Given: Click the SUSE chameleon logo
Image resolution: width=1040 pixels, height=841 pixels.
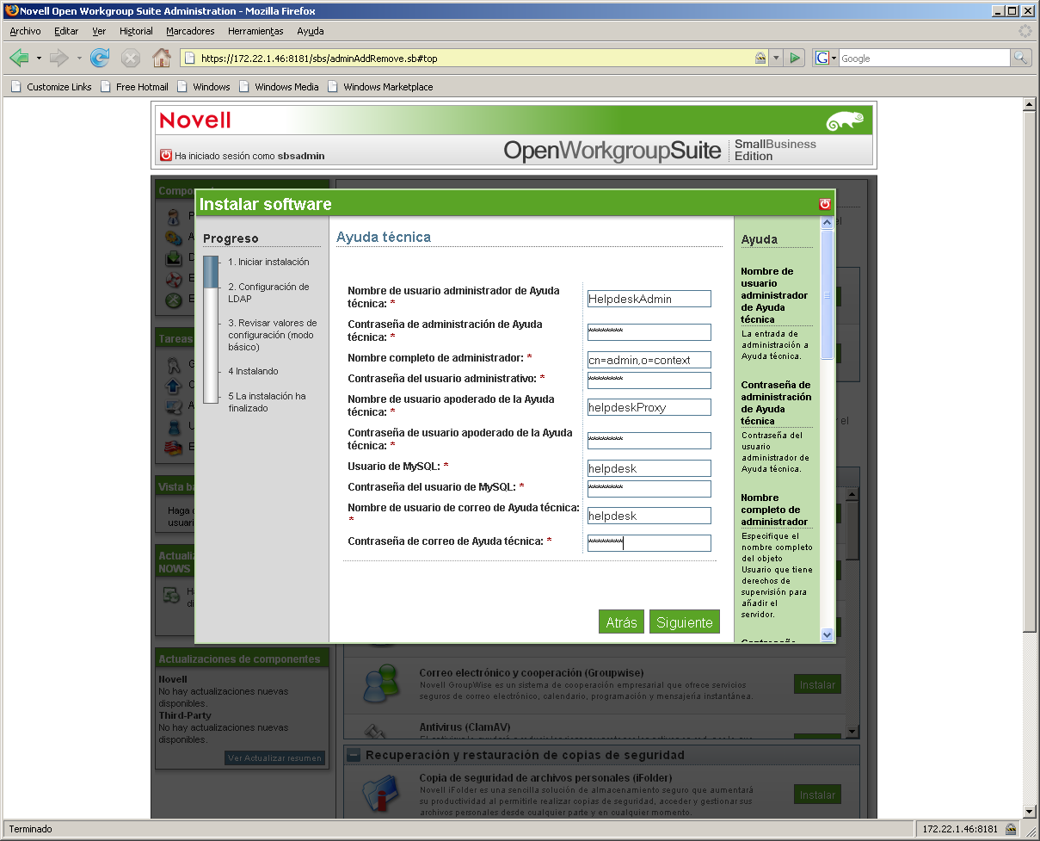Looking at the screenshot, I should pyautogui.click(x=844, y=121).
